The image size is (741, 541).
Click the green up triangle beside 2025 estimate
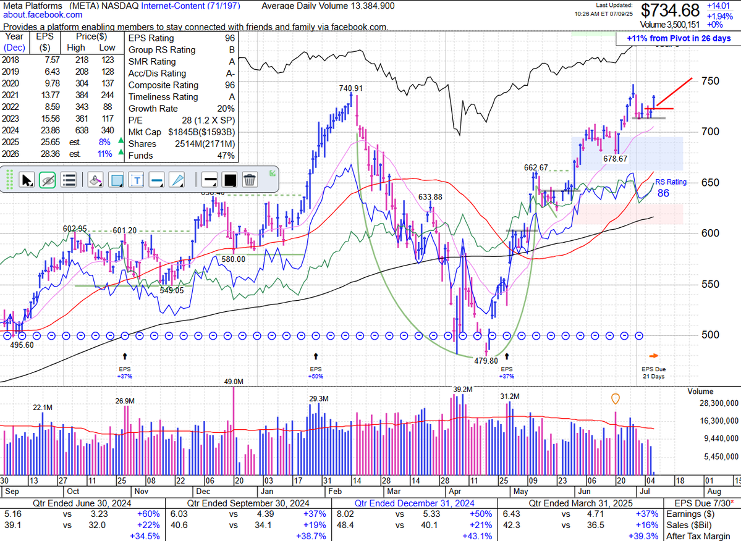click(x=121, y=140)
